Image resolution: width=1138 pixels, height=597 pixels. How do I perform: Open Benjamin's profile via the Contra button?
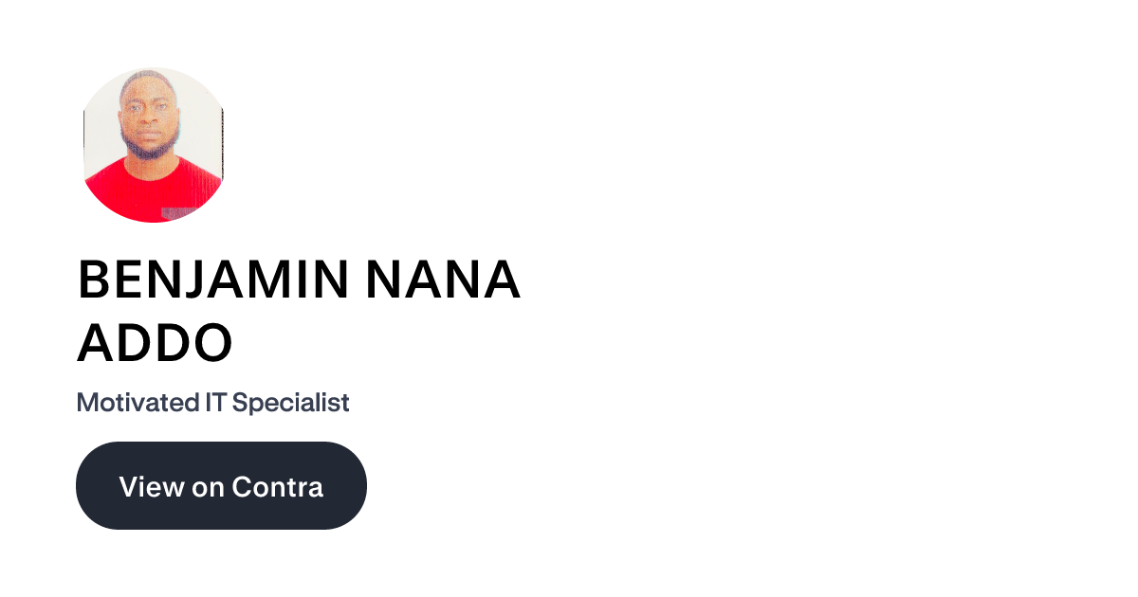pos(221,485)
